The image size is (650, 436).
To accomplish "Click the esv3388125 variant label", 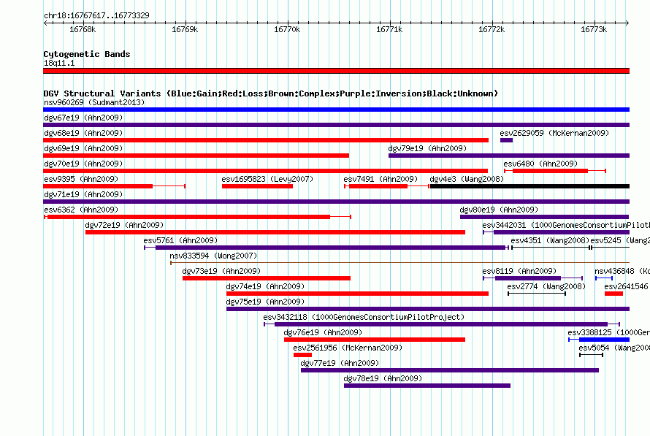I will click(x=608, y=332).
